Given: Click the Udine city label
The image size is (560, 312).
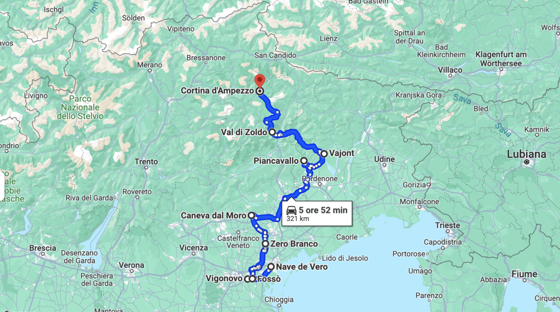Looking at the screenshot, I should [x=385, y=159].
